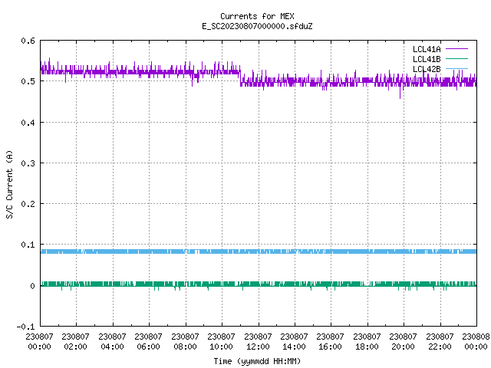Pick the purple line sample beside LCL41A
Image resolution: width=491 pixels, height=368 pixels.
(x=456, y=49)
